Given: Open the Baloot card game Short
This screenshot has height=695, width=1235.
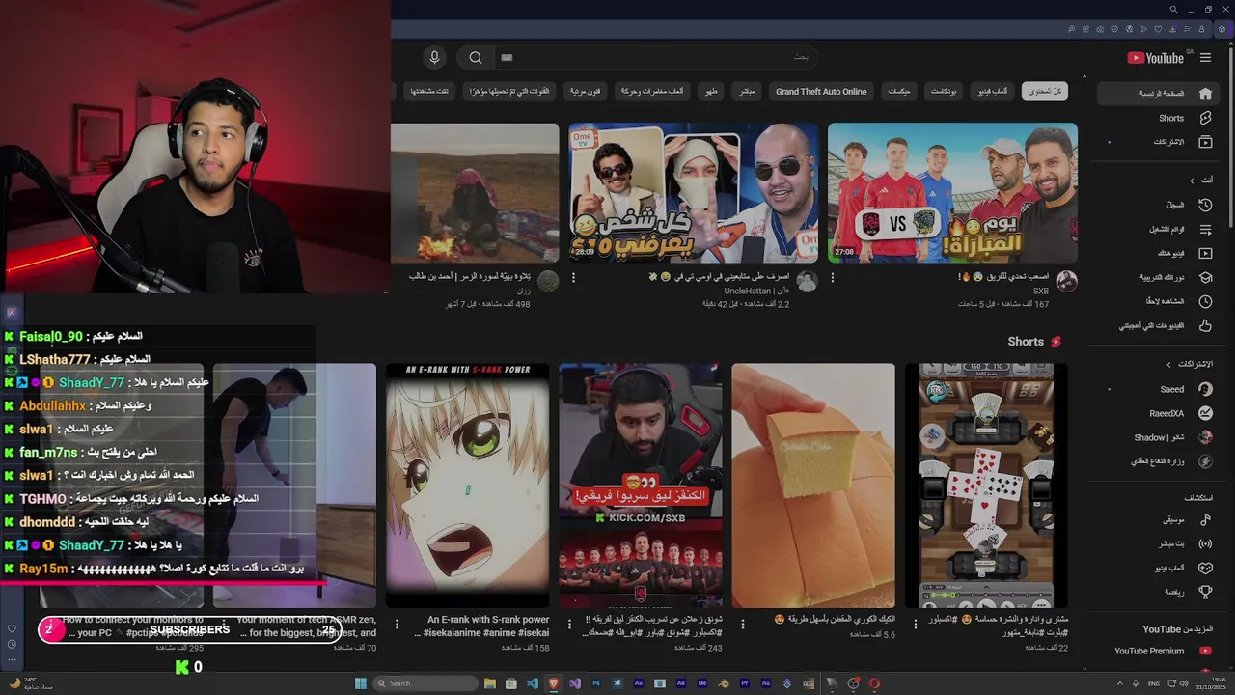Looking at the screenshot, I should 986,486.
